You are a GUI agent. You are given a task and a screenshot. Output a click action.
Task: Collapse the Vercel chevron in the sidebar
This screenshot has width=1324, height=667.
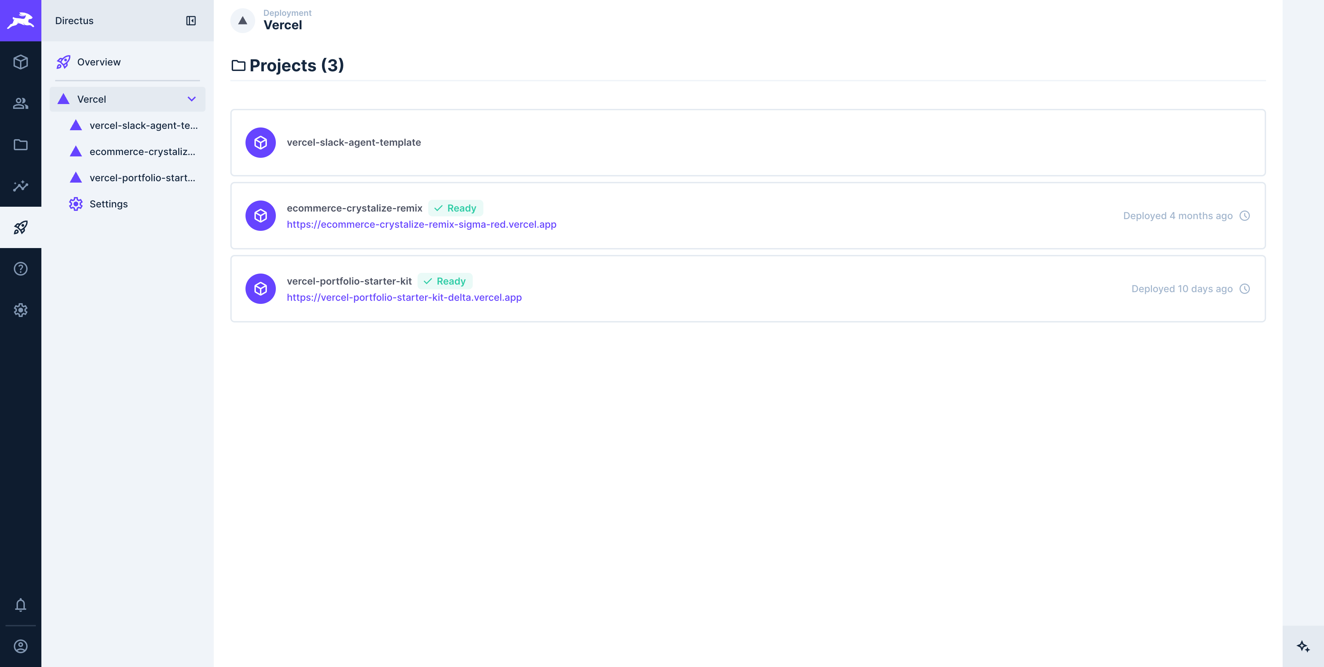pyautogui.click(x=192, y=99)
